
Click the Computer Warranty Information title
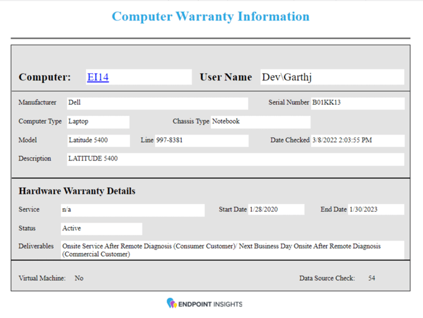pos(210,16)
